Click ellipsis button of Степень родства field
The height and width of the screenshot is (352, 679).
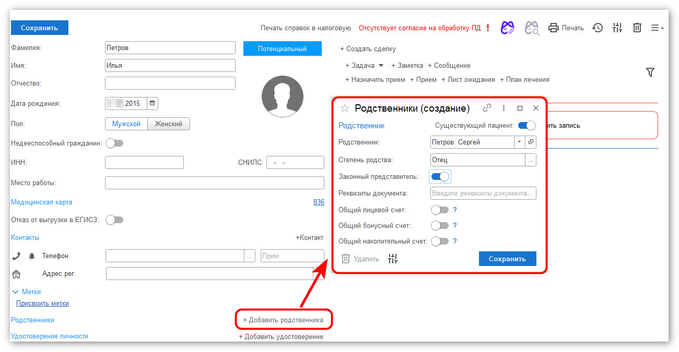(x=531, y=160)
